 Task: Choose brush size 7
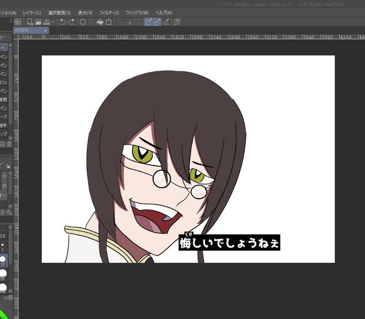2,247
